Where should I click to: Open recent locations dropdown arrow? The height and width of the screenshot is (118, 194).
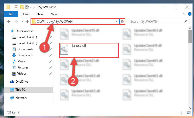click(x=22, y=21)
